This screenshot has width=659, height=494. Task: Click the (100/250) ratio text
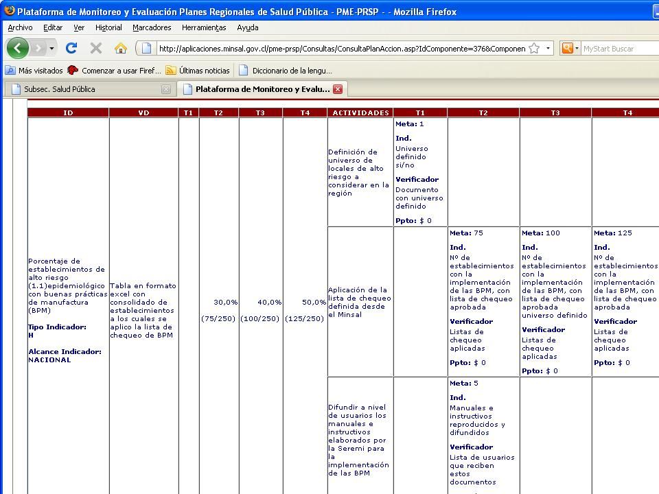pyautogui.click(x=259, y=318)
